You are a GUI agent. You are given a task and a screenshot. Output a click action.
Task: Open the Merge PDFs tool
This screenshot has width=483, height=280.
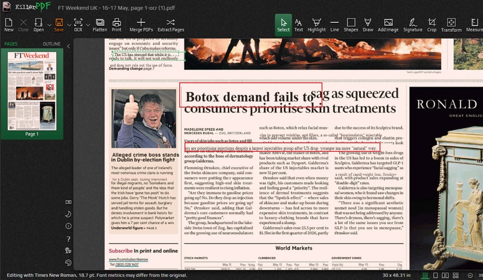coord(141,25)
